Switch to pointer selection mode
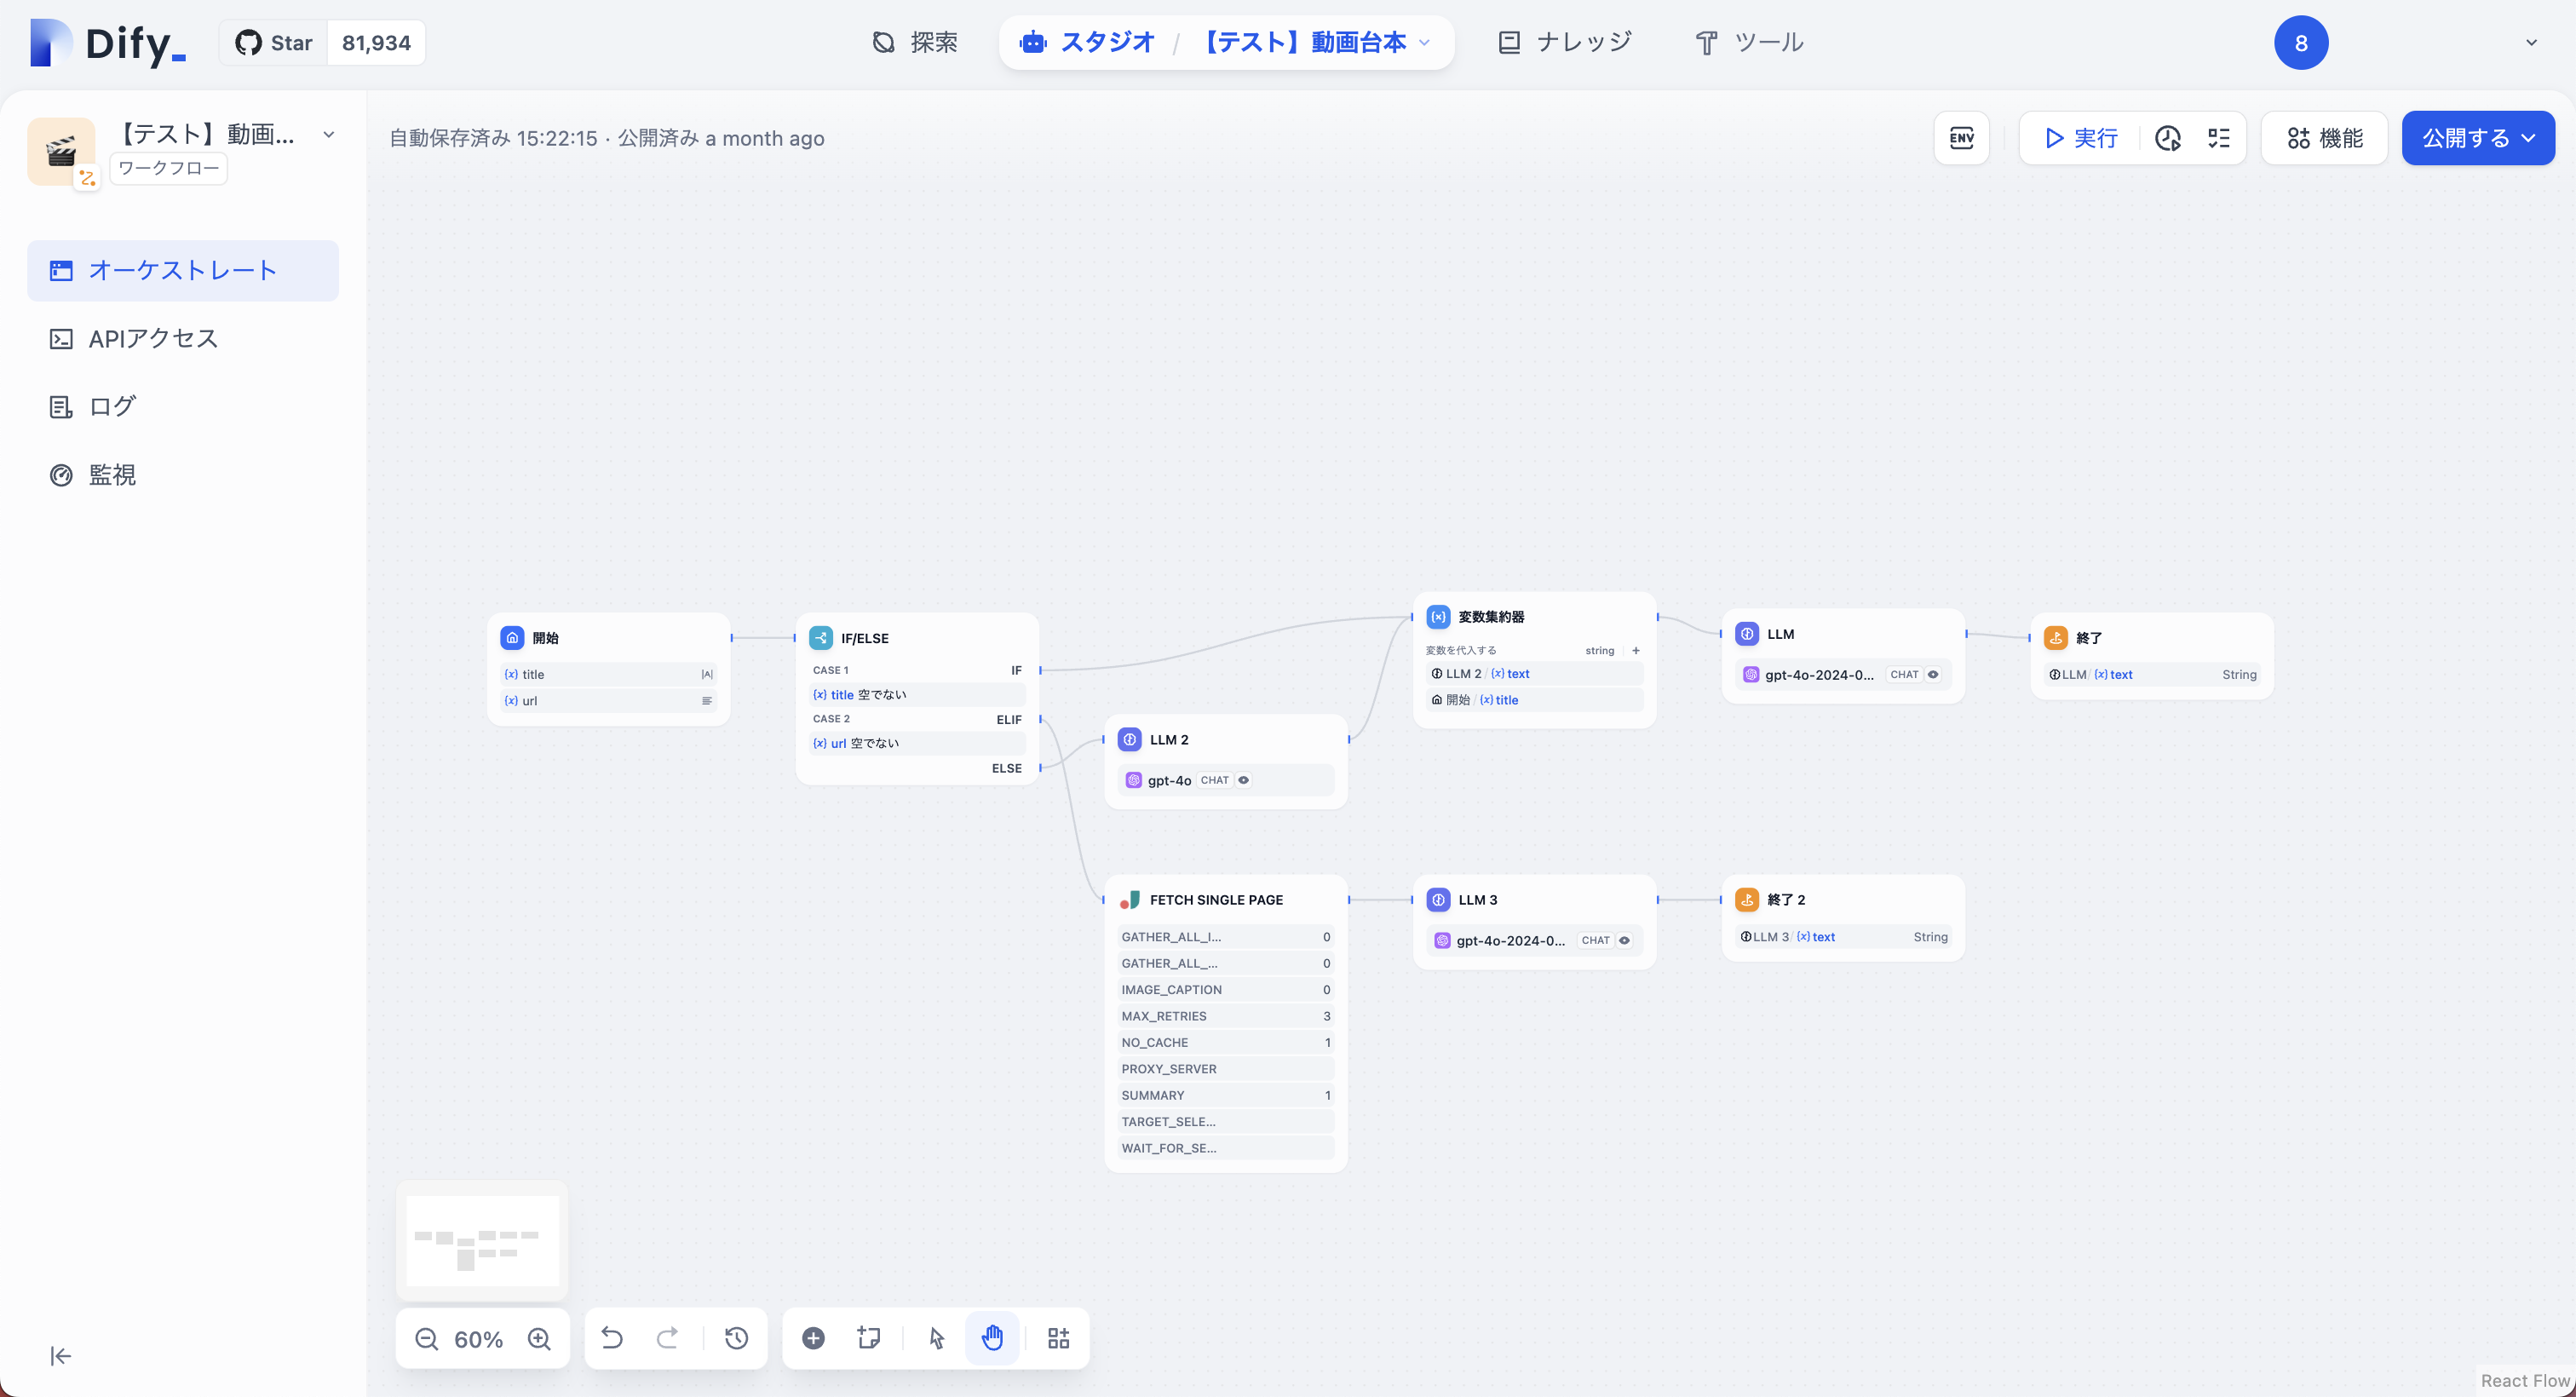The height and width of the screenshot is (1397, 2576). [936, 1338]
